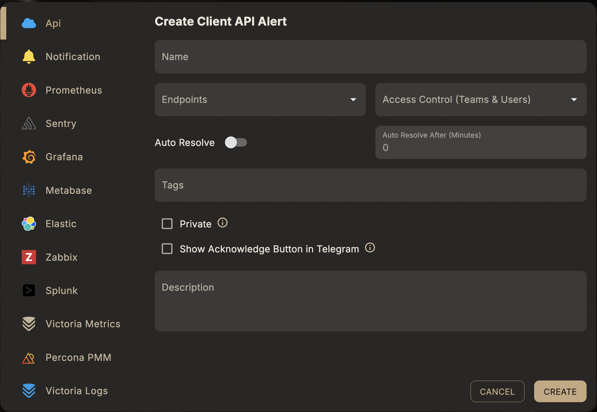
Task: Toggle the Auto Resolve switch
Action: tap(236, 142)
